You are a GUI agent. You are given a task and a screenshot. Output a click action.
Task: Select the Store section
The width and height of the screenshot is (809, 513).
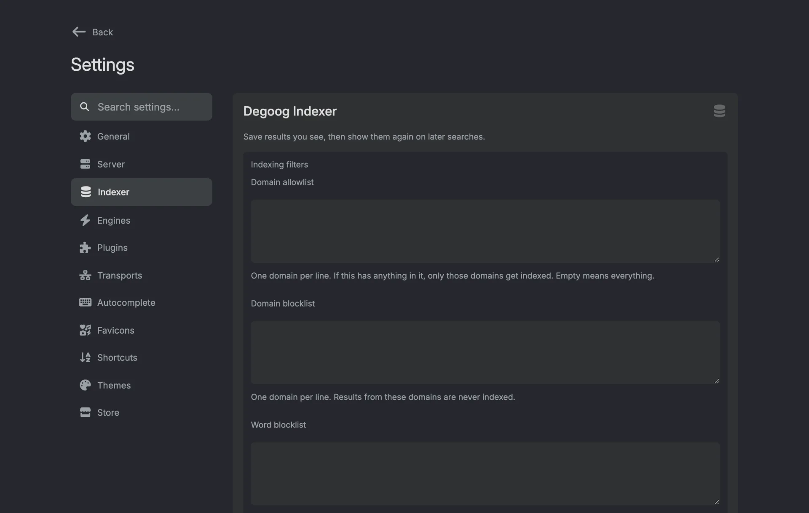tap(142, 412)
